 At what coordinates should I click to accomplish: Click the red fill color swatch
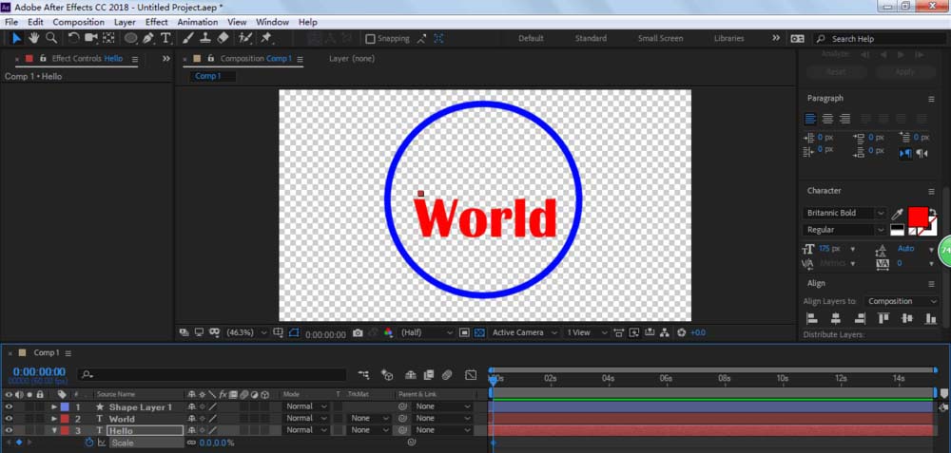tap(918, 216)
